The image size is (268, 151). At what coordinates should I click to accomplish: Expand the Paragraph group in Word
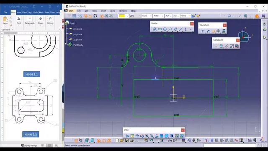[30, 21]
